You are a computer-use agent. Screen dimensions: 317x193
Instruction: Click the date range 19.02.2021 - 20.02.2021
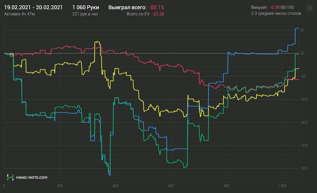point(34,8)
